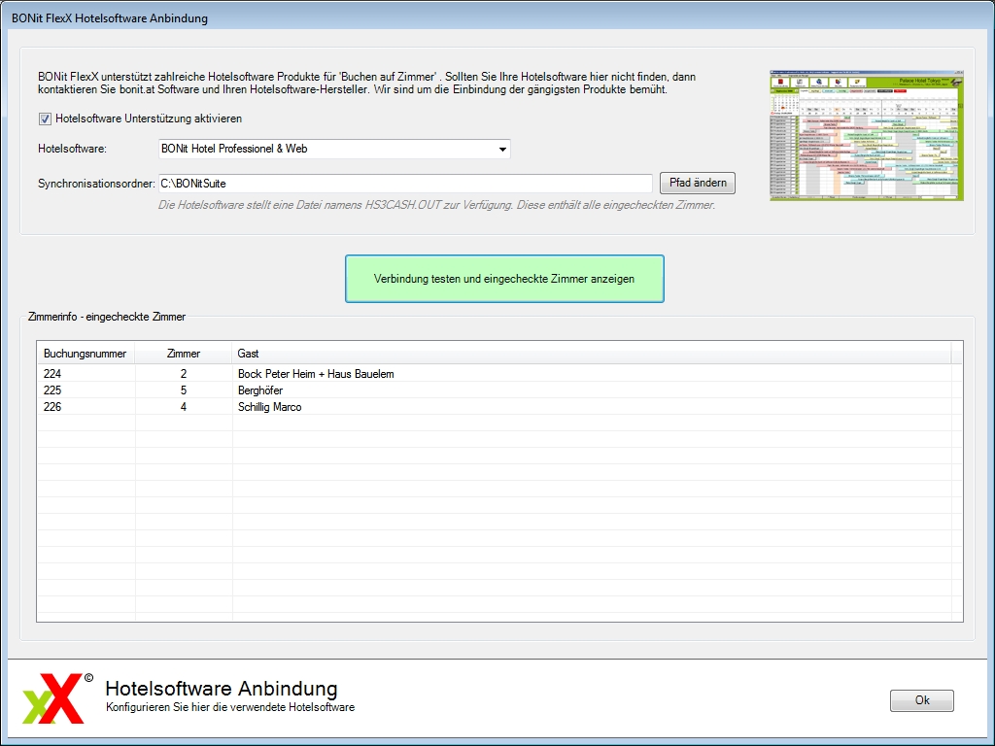The image size is (995, 746).
Task: Select guest Berghöfer
Action: tap(260, 390)
